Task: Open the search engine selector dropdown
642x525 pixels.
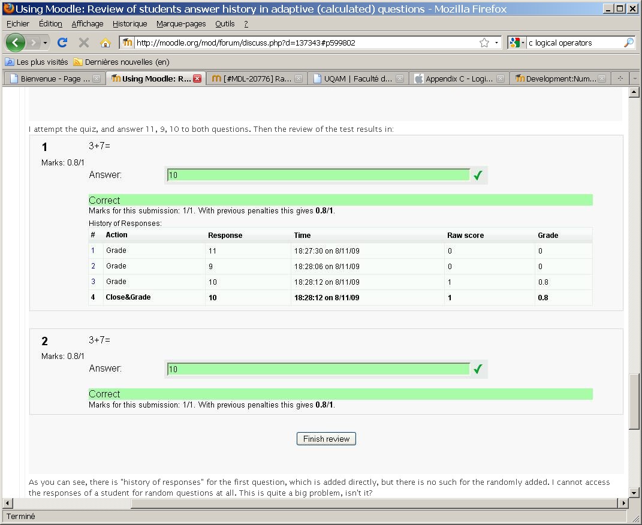Action: point(523,43)
